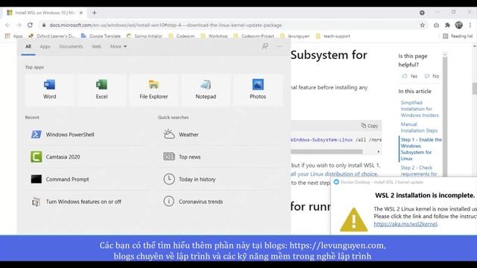Run the Today in history quick search
Screen dimensions: 477x268
tap(221, 179)
